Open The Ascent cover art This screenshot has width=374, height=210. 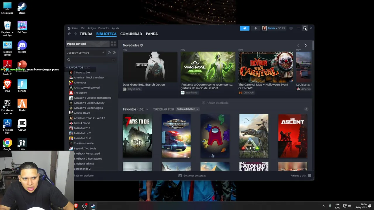coord(293,136)
